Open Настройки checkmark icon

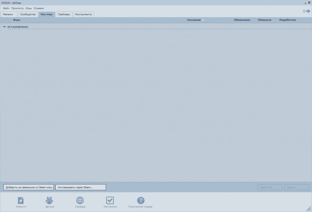tap(110, 200)
